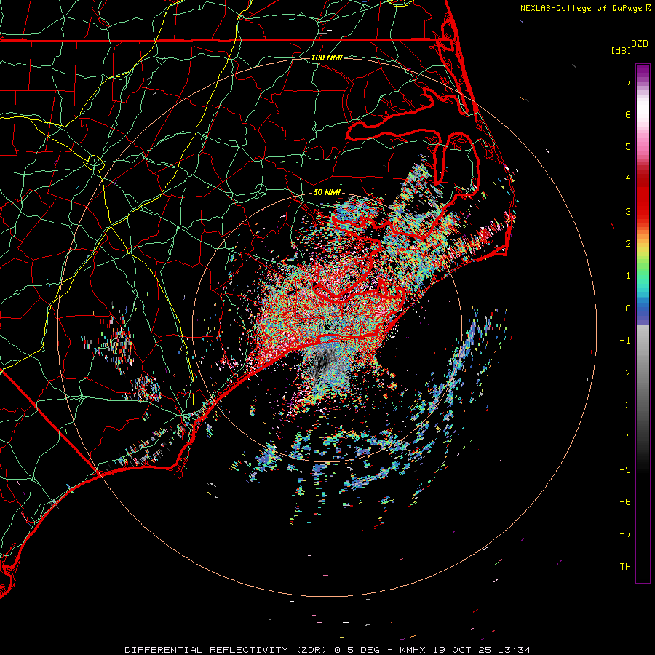Click the 4 value on the dB scale
Image resolution: width=655 pixels, height=655 pixels.
point(628,179)
